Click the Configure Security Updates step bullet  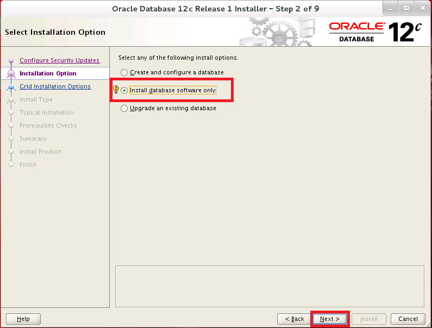pyautogui.click(x=11, y=61)
